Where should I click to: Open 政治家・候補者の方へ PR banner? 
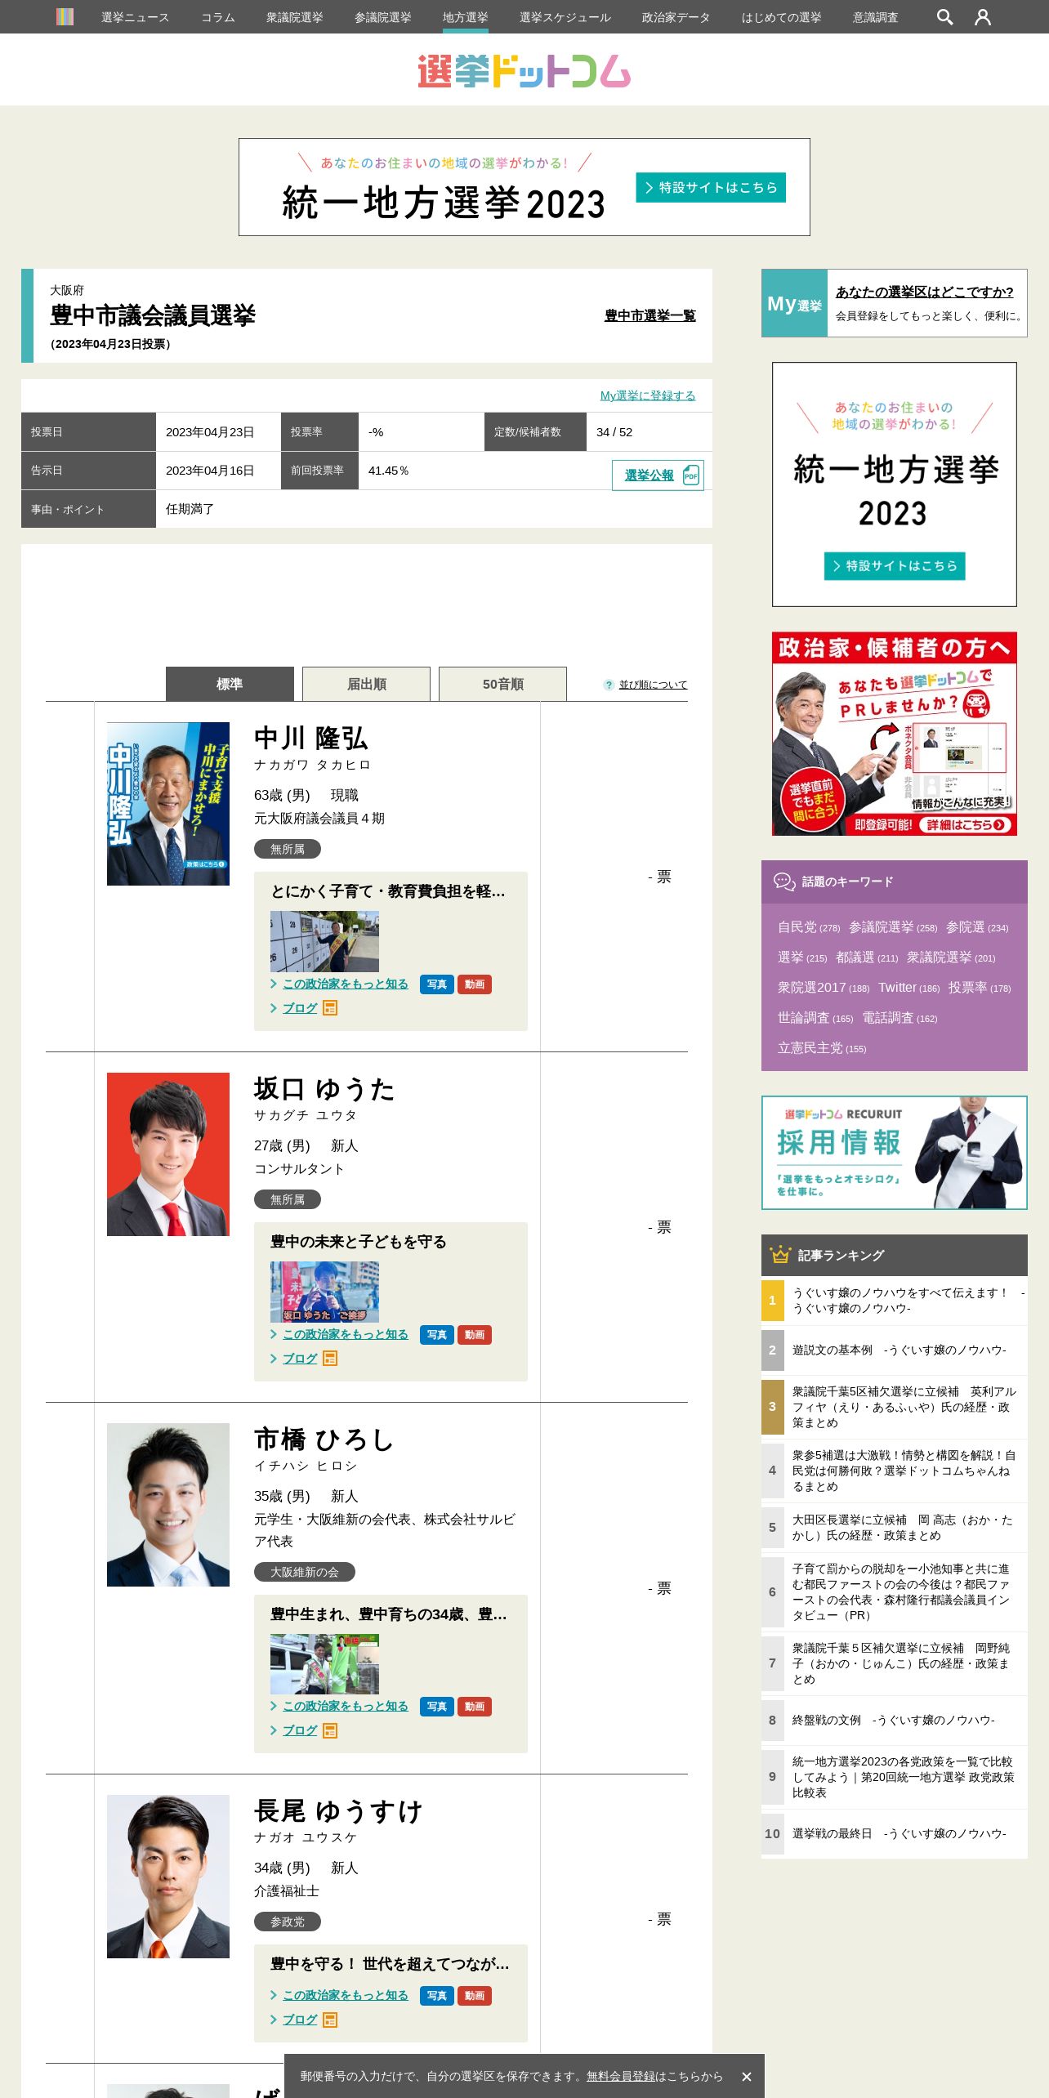895,734
